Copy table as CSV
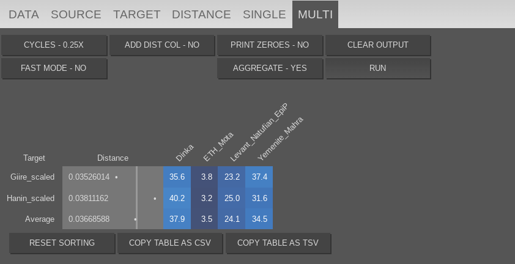 click(x=169, y=243)
